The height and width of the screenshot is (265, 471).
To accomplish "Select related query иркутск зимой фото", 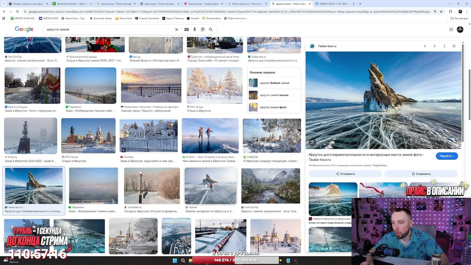I will (274, 107).
